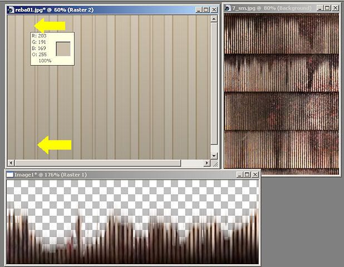344x267 pixels.
Task: Click the beige striped canvas in reba01.jpg
Action: pos(109,87)
